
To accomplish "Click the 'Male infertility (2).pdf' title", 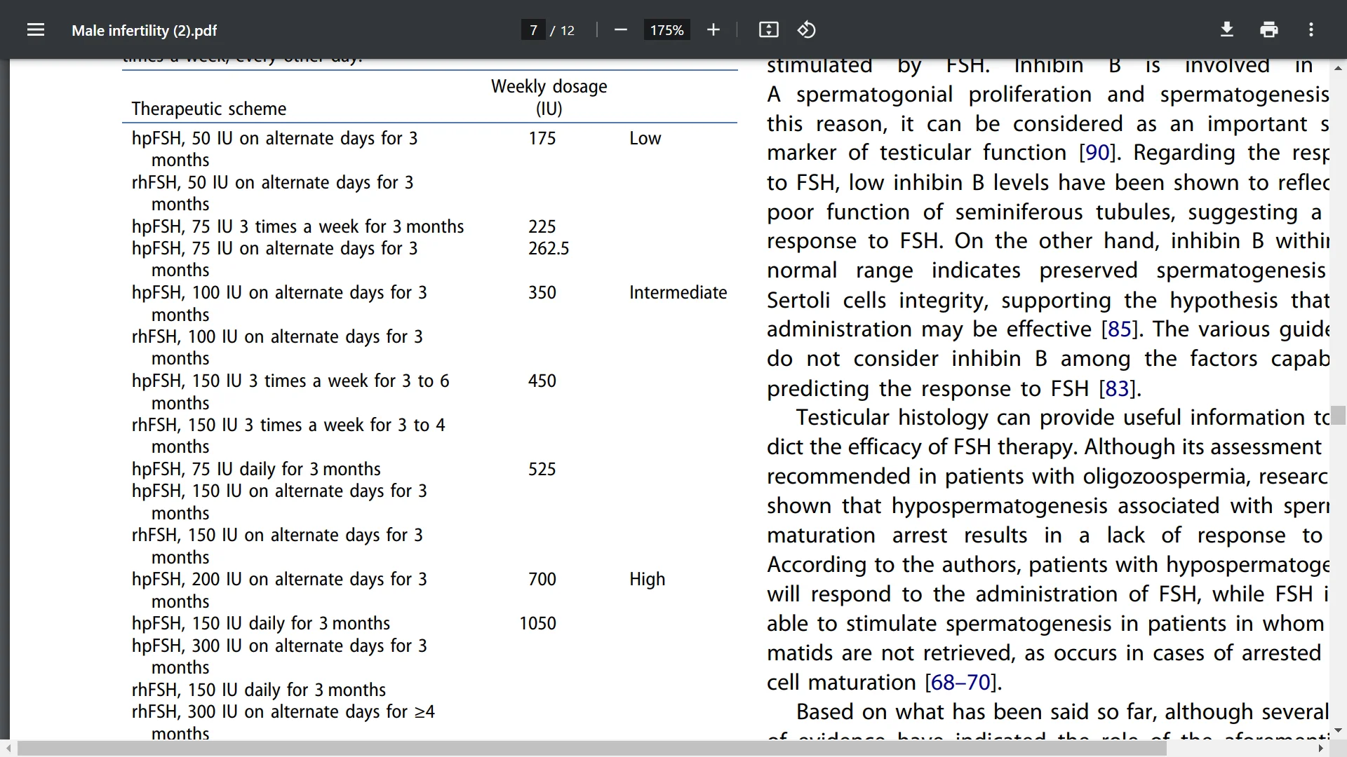I will click(144, 31).
